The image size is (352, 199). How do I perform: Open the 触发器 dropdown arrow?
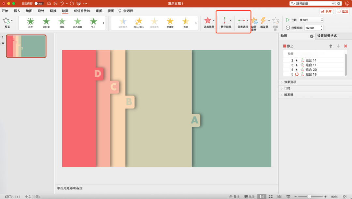(x=269, y=20)
